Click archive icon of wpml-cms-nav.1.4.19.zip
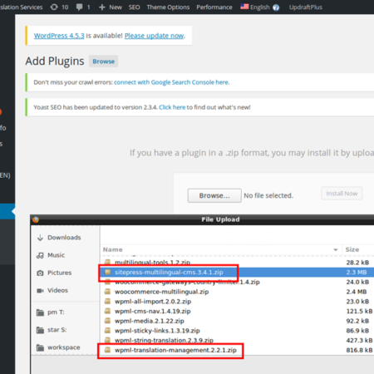Viewport: 374px width, 374px height. pyautogui.click(x=107, y=311)
